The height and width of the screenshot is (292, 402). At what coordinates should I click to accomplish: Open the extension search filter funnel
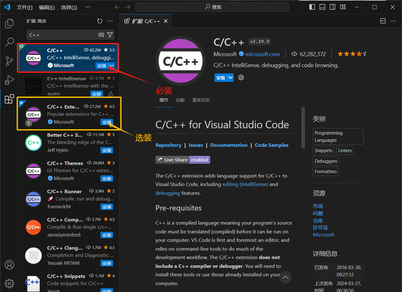click(110, 35)
